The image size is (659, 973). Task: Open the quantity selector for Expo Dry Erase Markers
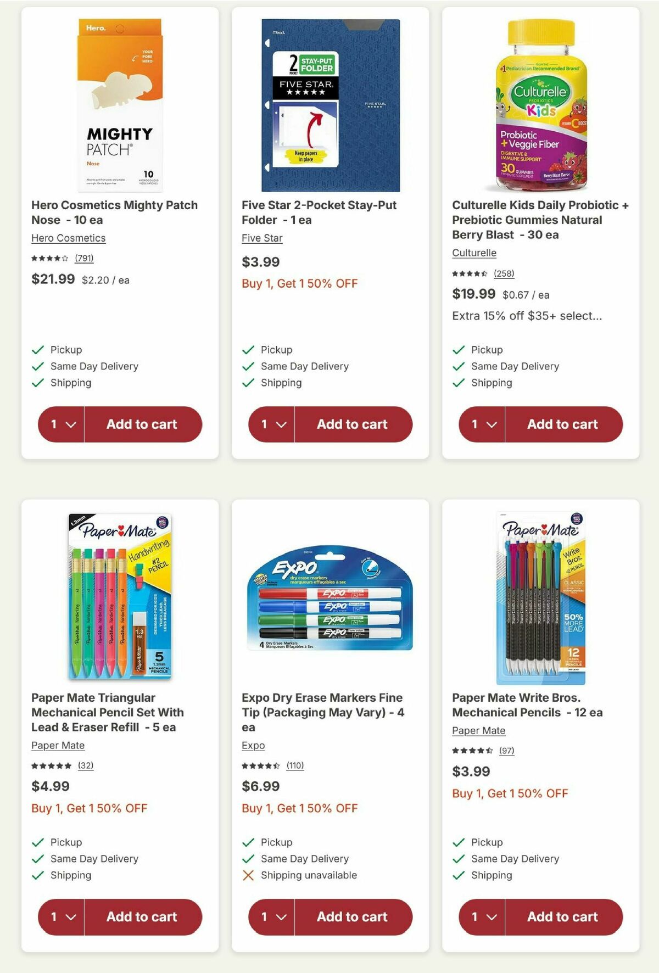(x=271, y=916)
